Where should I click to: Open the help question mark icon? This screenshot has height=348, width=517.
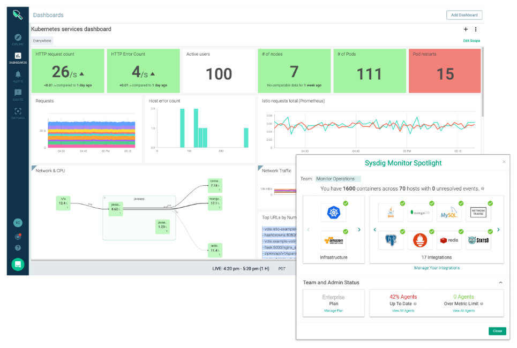[18, 248]
